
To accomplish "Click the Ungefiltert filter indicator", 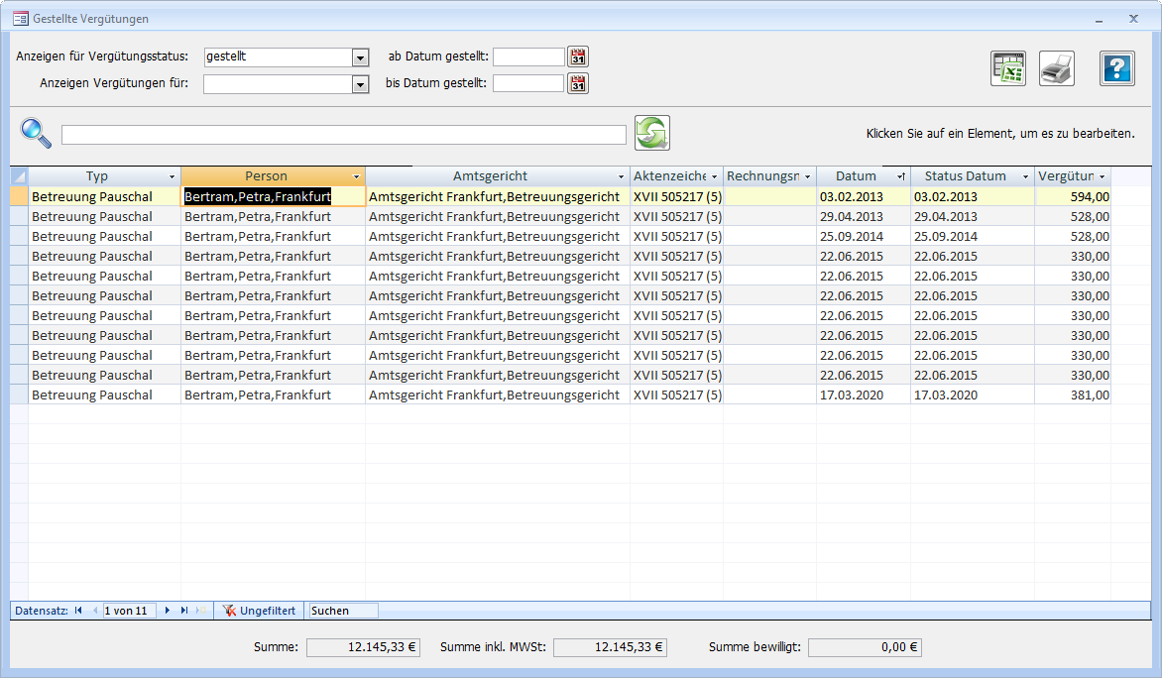I will tap(260, 611).
